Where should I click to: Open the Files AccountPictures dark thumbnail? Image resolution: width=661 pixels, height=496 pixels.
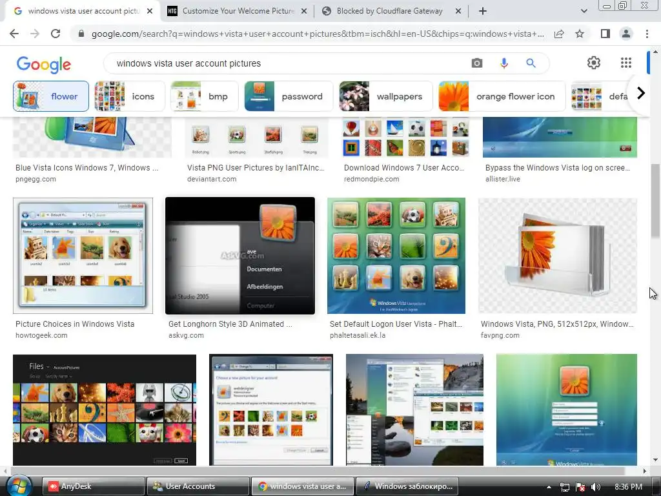[105, 410]
